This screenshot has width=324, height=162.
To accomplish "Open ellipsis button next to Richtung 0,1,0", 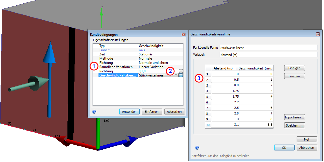I will pos(181,71).
